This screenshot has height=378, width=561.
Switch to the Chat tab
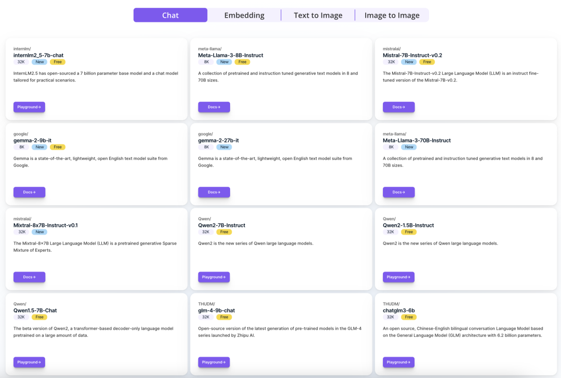(x=170, y=15)
